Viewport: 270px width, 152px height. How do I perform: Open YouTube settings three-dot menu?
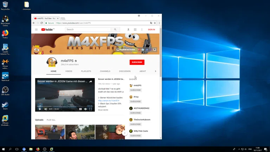tap(142, 30)
